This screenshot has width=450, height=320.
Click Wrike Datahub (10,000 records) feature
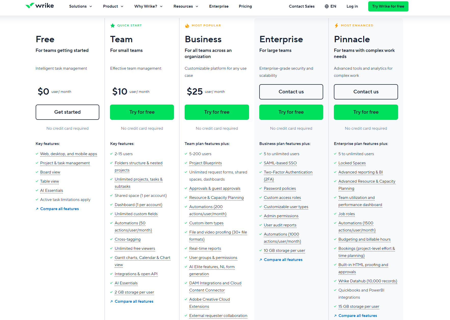click(368, 281)
